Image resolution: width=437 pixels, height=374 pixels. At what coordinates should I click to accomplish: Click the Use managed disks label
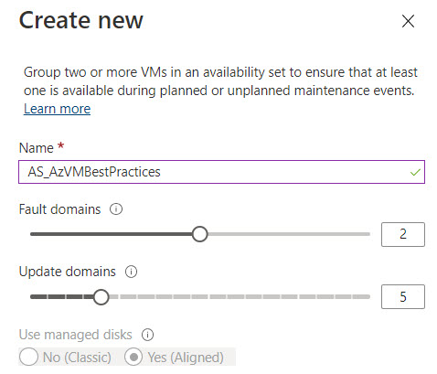coord(76,335)
